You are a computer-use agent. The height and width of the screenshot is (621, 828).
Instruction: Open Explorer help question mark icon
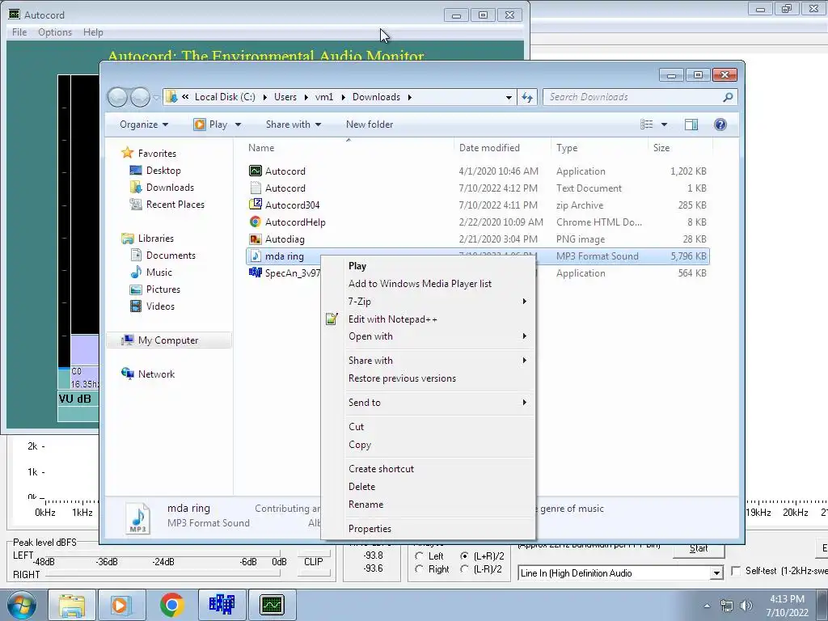(x=720, y=124)
